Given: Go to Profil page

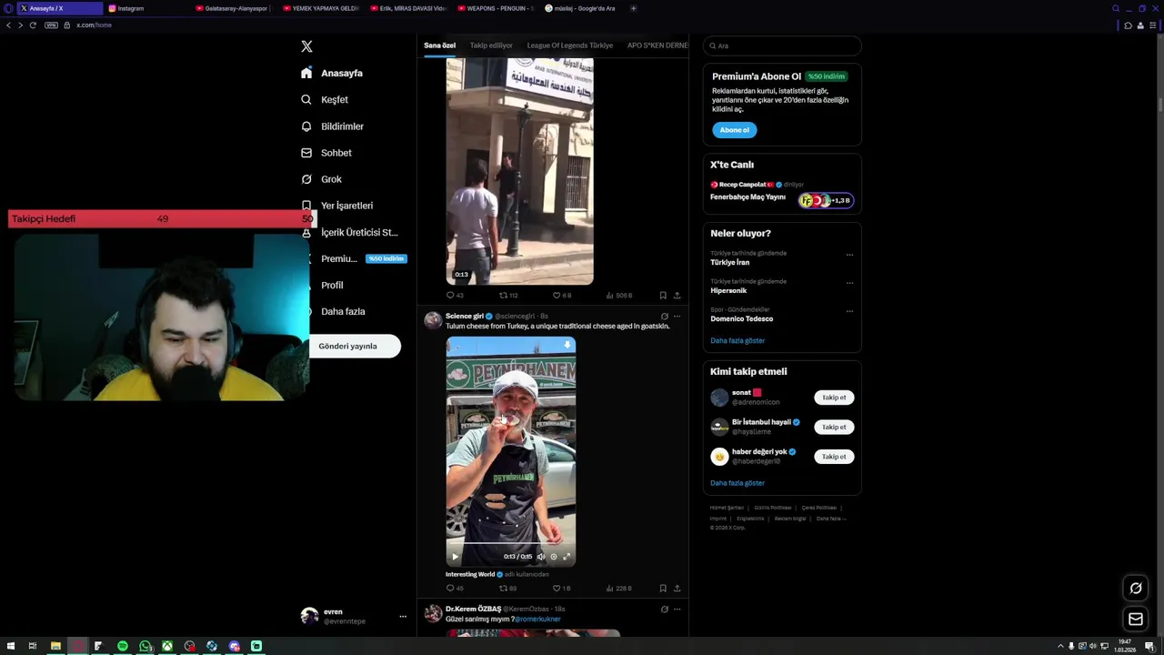Looking at the screenshot, I should coord(322,285).
